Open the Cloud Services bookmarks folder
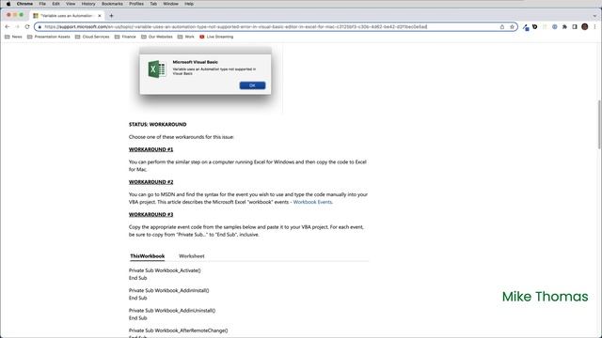Viewport: 602px width, 338px height. [x=92, y=37]
